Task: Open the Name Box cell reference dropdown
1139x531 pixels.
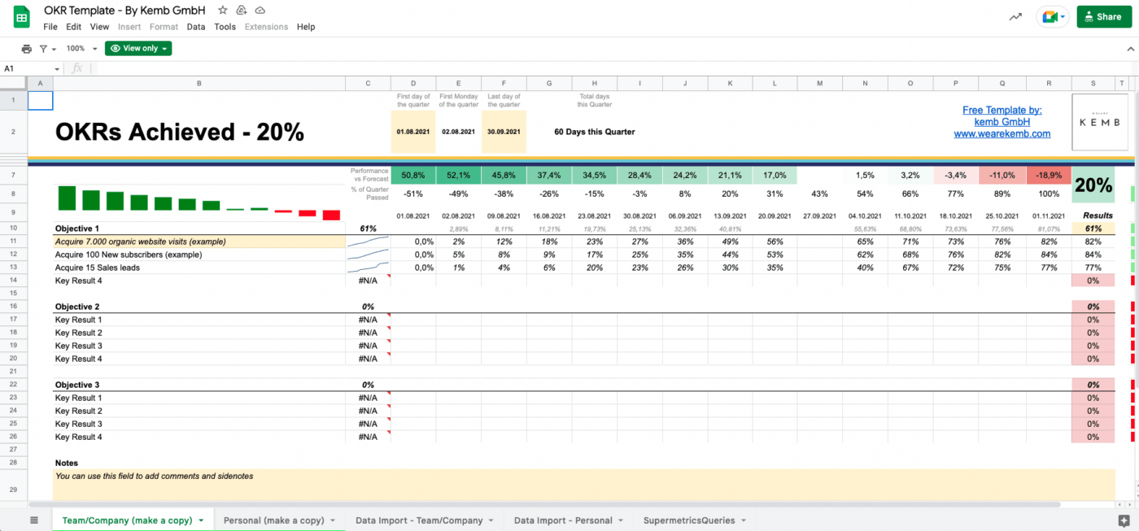Action: [57, 69]
